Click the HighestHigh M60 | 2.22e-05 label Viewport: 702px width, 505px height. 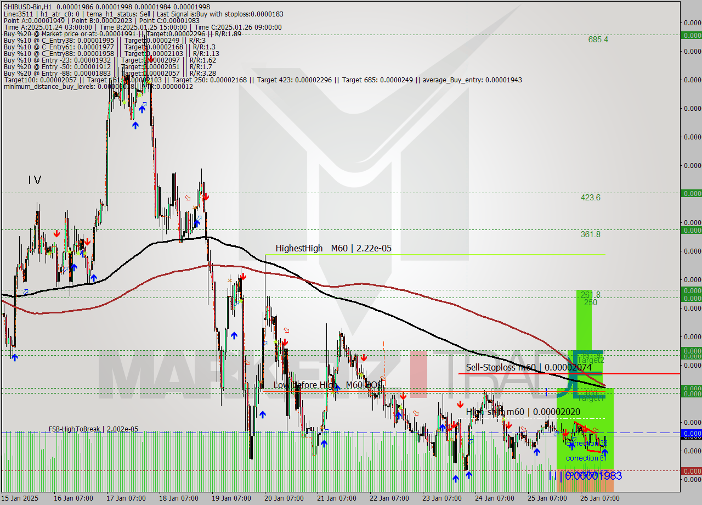coord(333,249)
